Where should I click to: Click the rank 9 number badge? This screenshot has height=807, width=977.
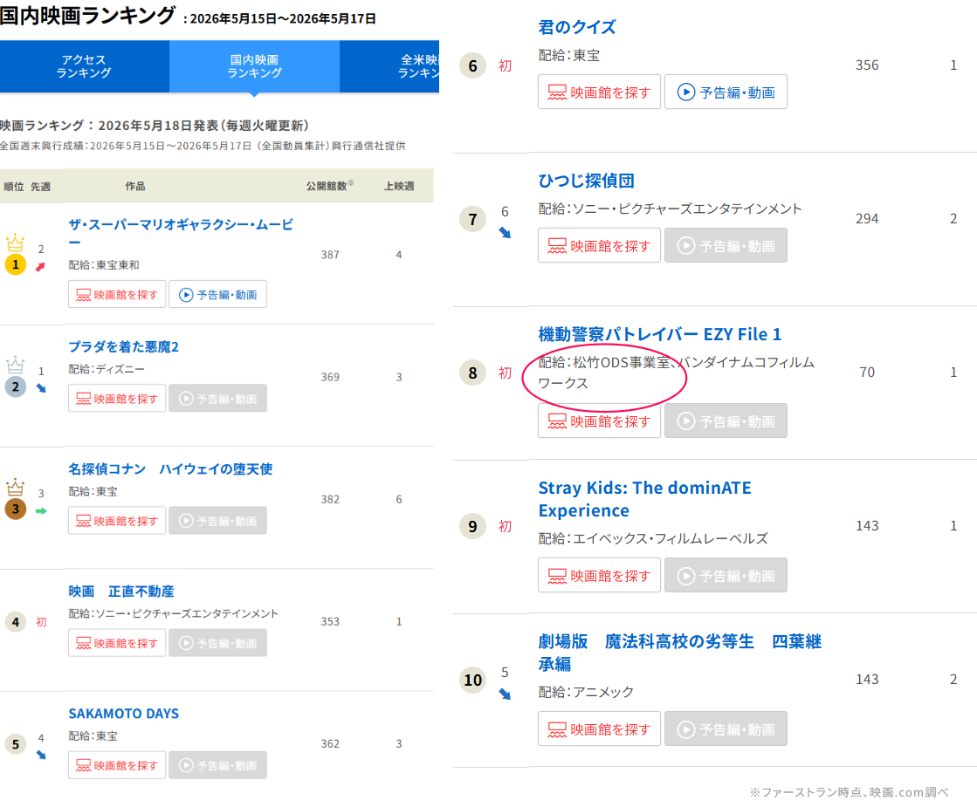click(x=473, y=526)
